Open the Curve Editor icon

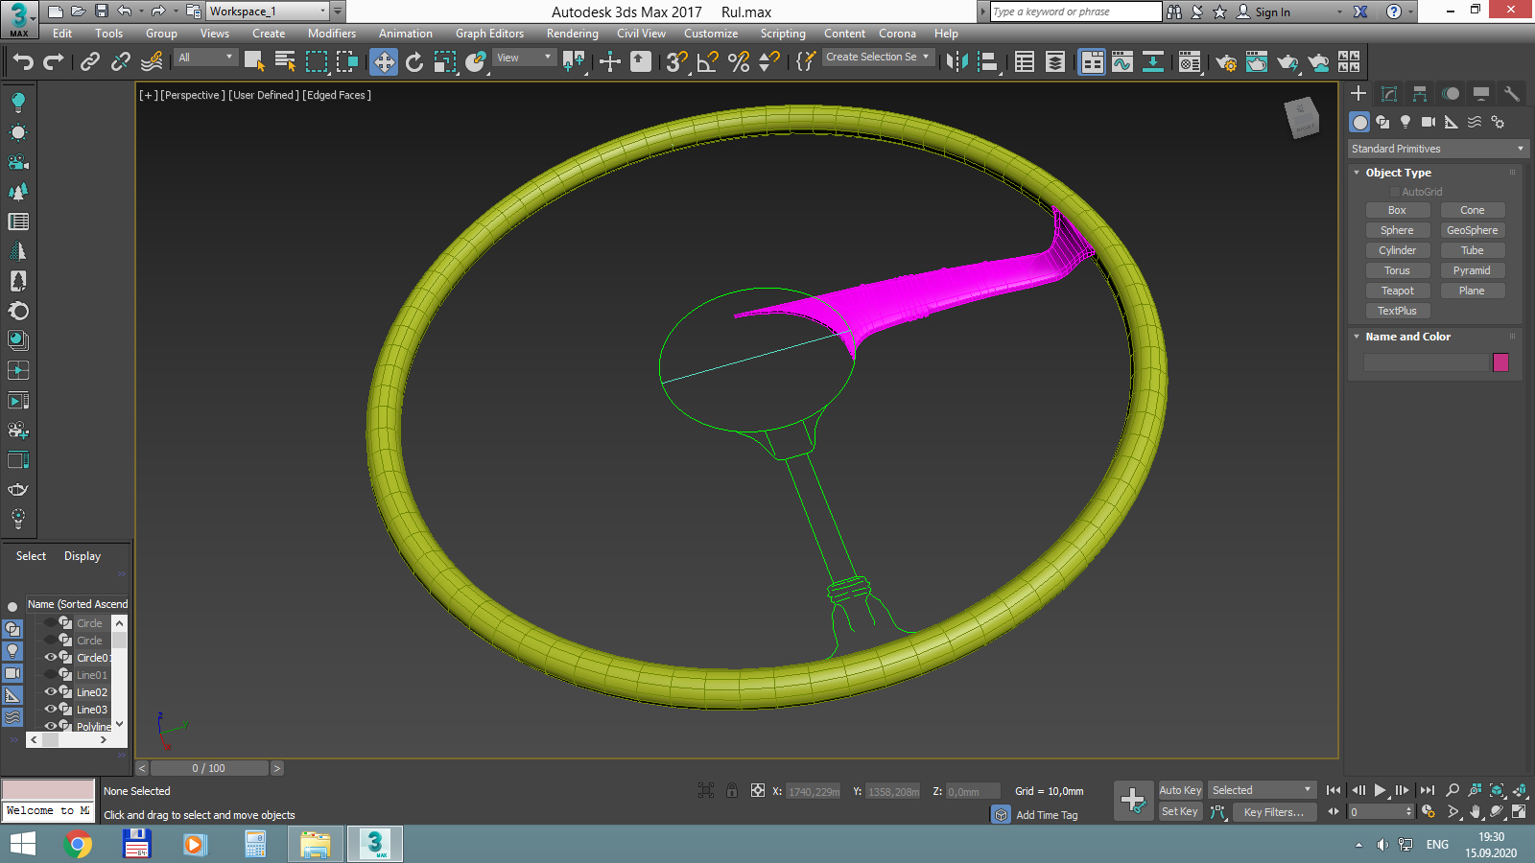click(1122, 62)
